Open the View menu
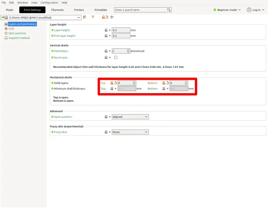This screenshot has height=208, width=268. point(34,3)
